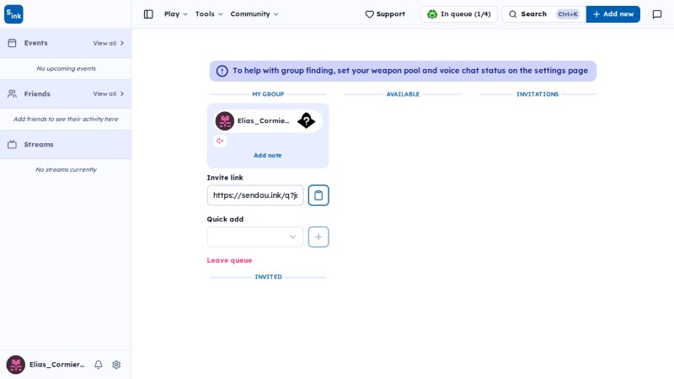Click the info icon in the banner
This screenshot has width=674, height=379.
click(222, 71)
